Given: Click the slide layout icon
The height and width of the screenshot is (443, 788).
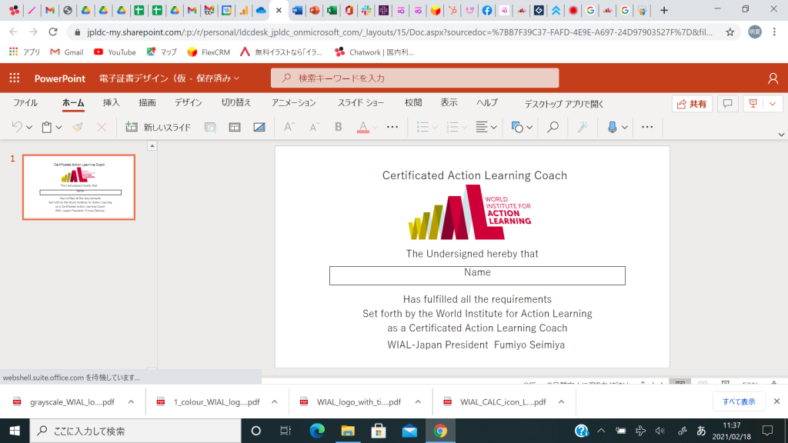Looking at the screenshot, I should (235, 127).
